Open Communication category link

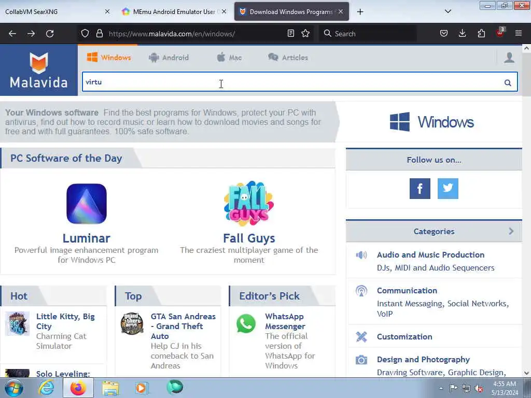[407, 291]
